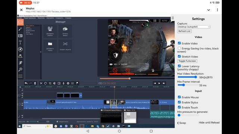Click the Delete trash icon
239x134 pixels.
pyautogui.click(x=35, y=83)
